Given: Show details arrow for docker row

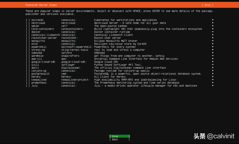Looking at the screenshot, I should tap(213, 32).
